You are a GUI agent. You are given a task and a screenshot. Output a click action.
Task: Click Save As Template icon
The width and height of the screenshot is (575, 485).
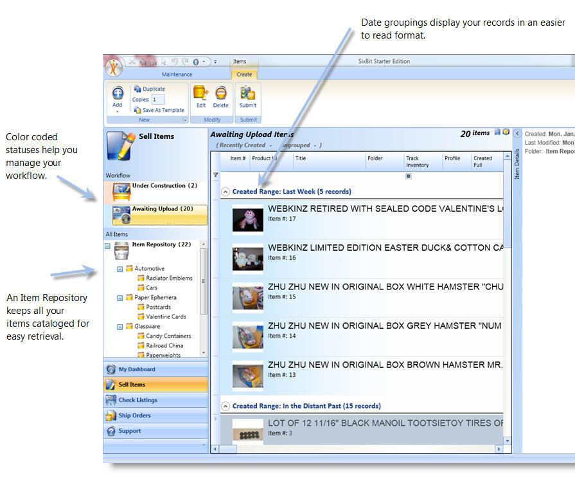tap(137, 110)
